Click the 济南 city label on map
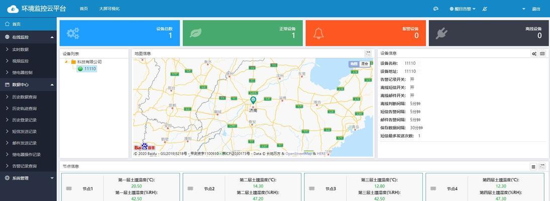The height and width of the screenshot is (201, 550). click(x=253, y=110)
